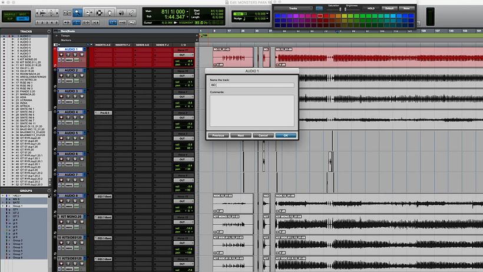Select zoom preset 3
This screenshot has height=272, width=483.
coord(47,22)
